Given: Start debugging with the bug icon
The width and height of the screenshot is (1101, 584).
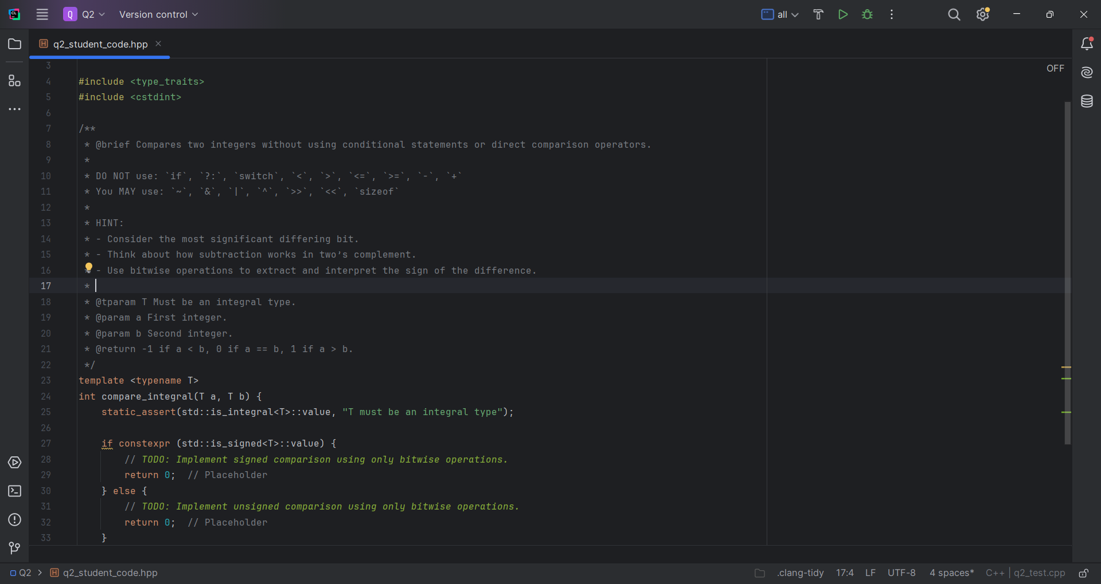Looking at the screenshot, I should pyautogui.click(x=868, y=14).
